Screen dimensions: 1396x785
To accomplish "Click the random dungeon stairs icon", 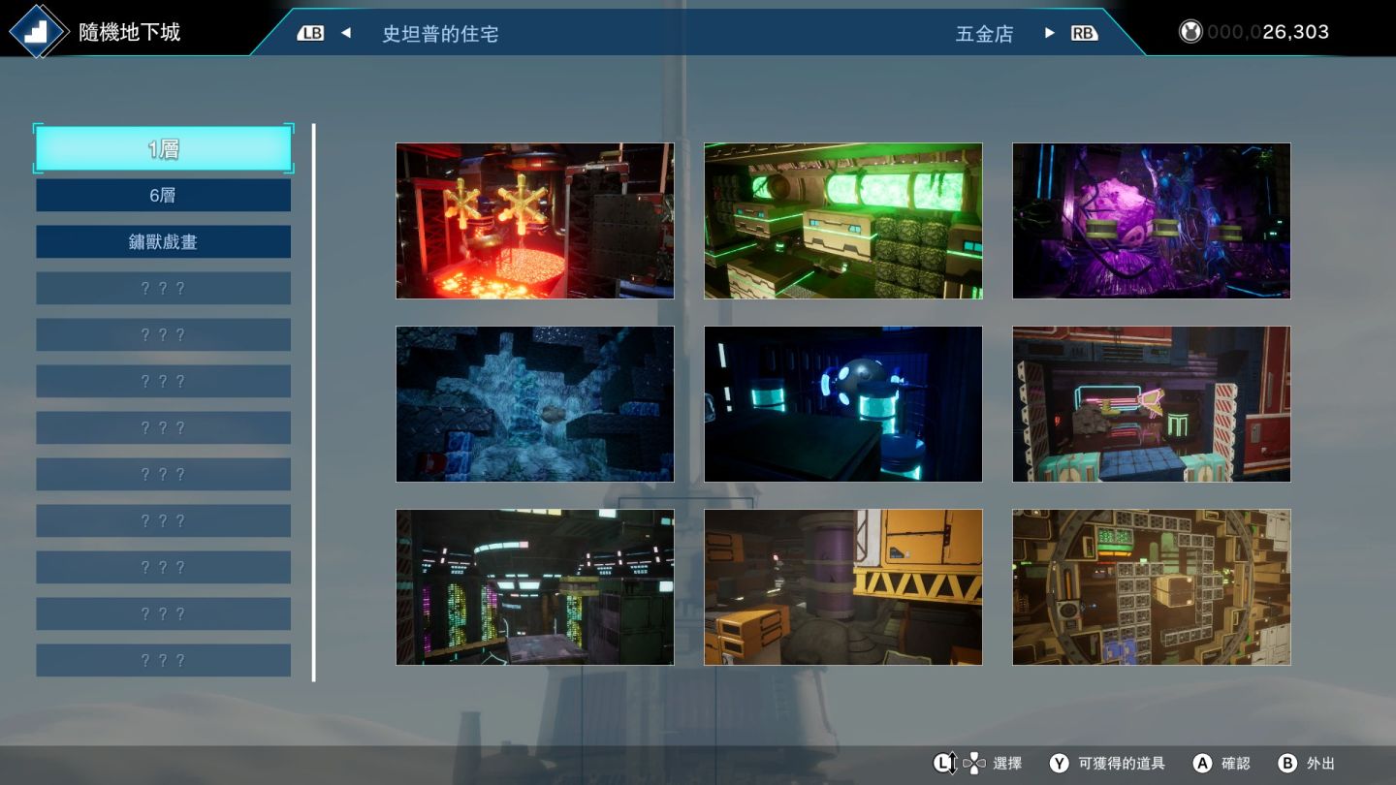I will pyautogui.click(x=38, y=32).
